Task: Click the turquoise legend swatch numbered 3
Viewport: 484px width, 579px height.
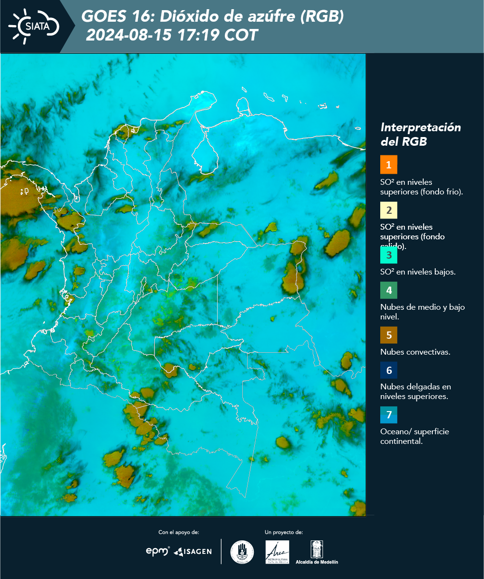Action: (x=388, y=255)
